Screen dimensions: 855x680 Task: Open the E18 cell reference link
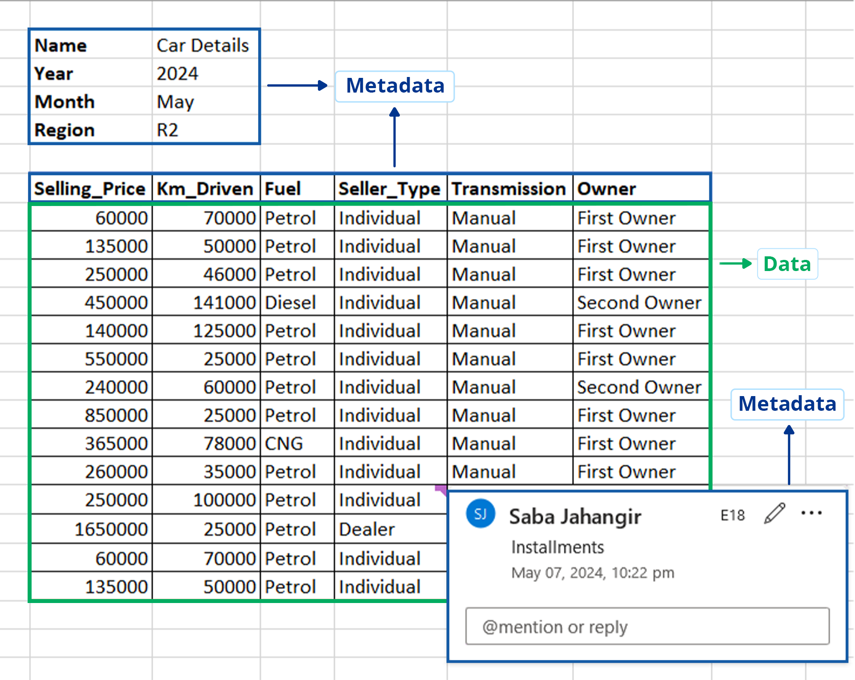[x=733, y=515]
